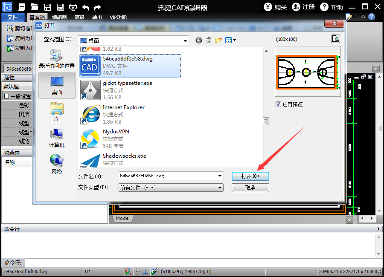This screenshot has width=384, height=277.
Task: Click the 剪切框 clip frame tool icon
Action: [x=10, y=29]
